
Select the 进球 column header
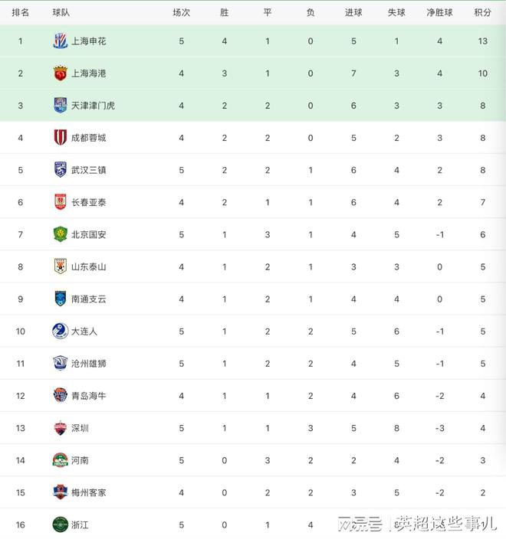click(353, 13)
